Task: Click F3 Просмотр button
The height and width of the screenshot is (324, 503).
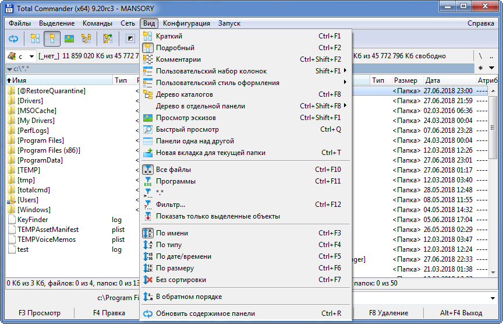Action: click(40, 313)
